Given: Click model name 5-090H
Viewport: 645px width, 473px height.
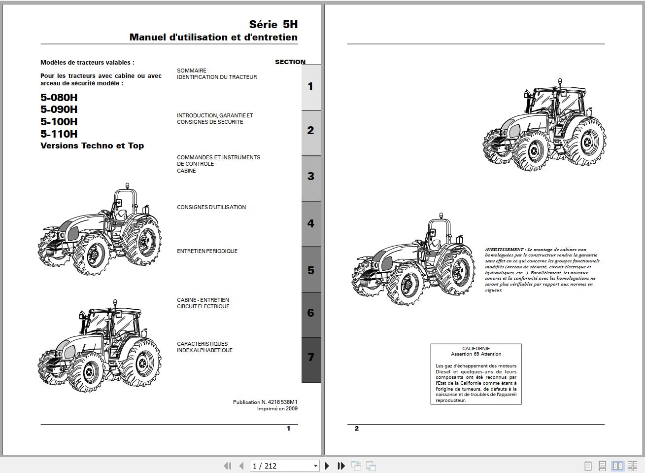Looking at the screenshot, I should tap(59, 109).
